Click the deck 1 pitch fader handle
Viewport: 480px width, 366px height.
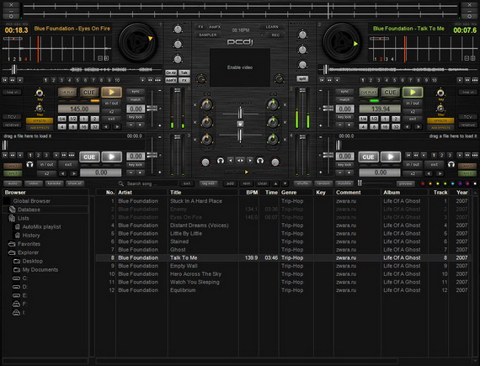tap(152, 109)
